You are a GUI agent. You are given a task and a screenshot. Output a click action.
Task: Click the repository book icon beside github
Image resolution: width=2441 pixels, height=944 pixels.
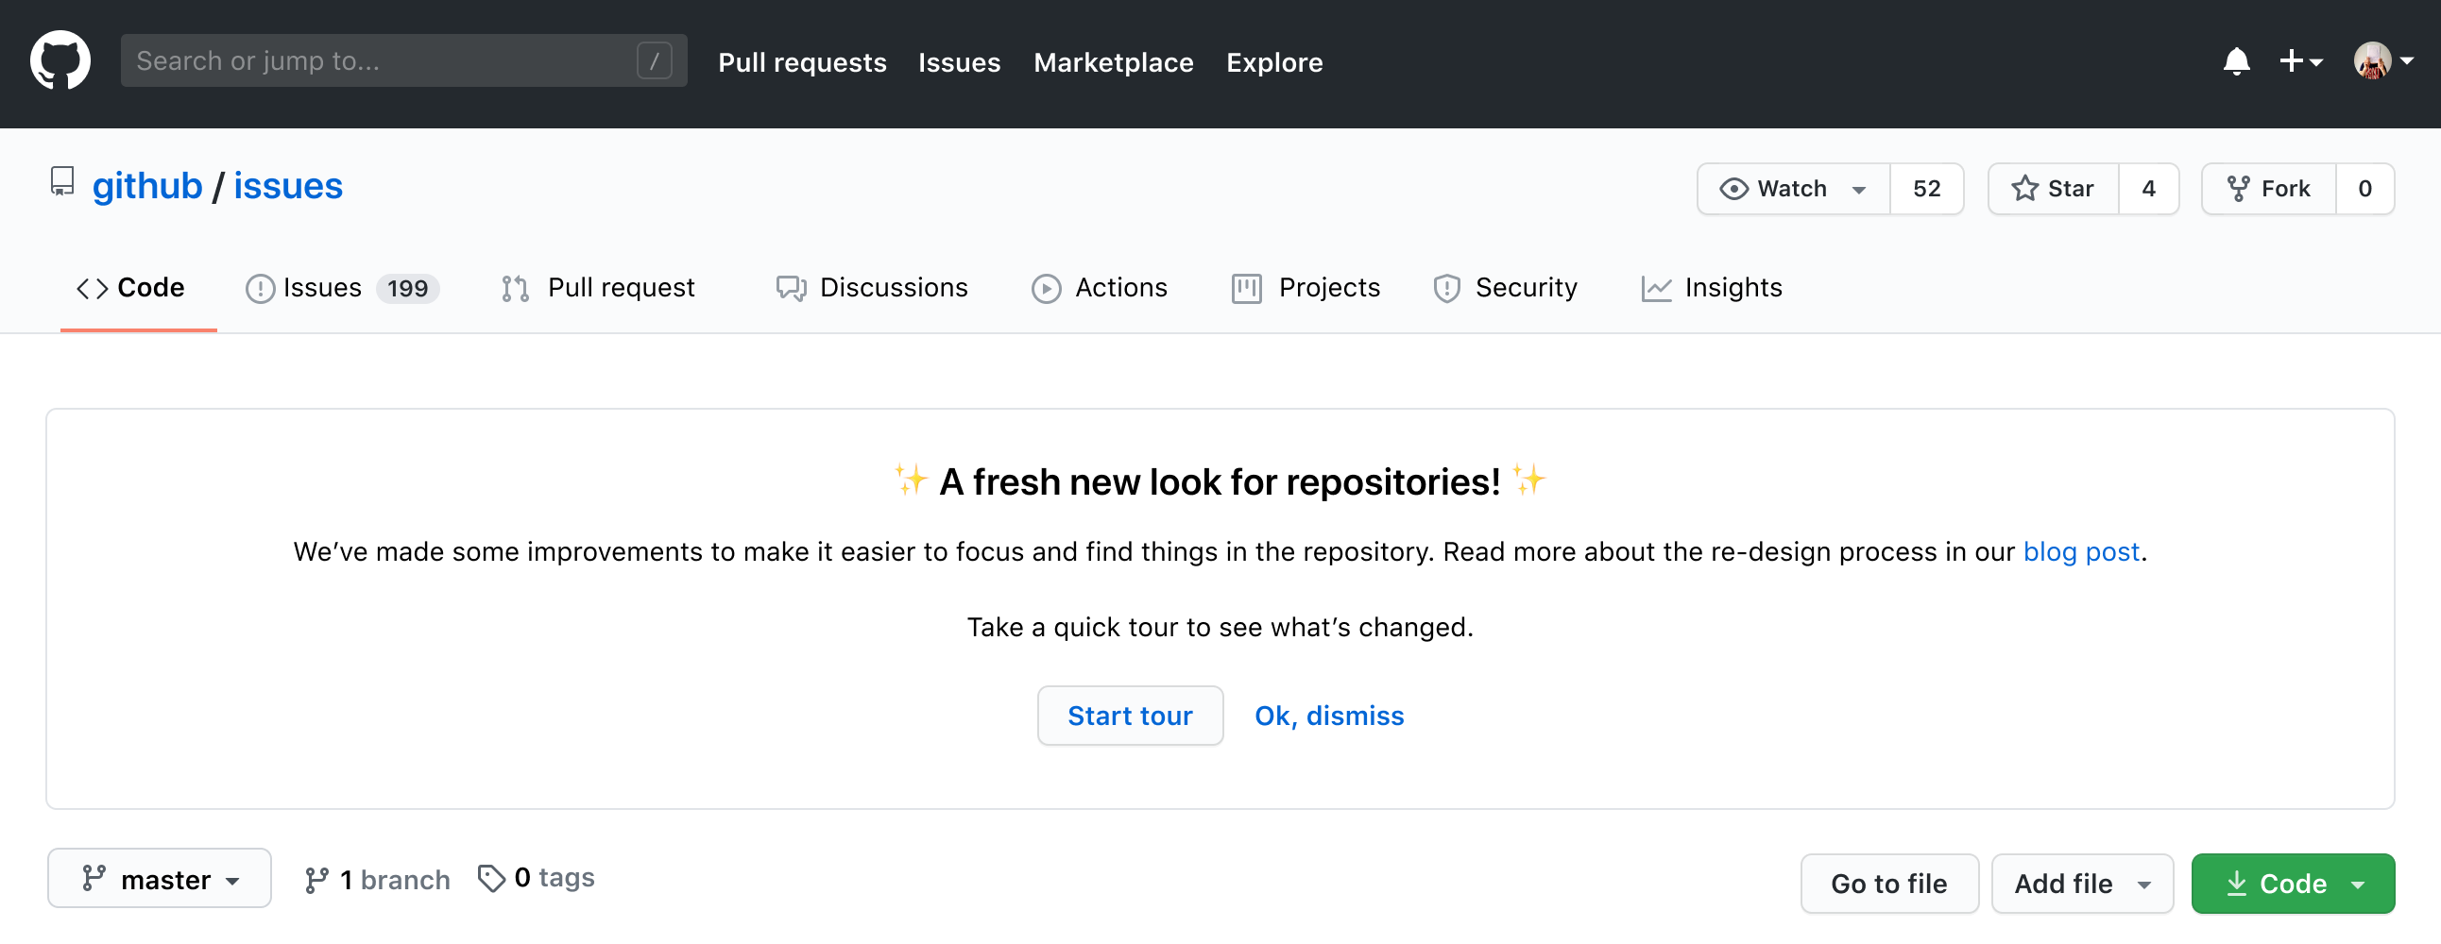(x=62, y=182)
